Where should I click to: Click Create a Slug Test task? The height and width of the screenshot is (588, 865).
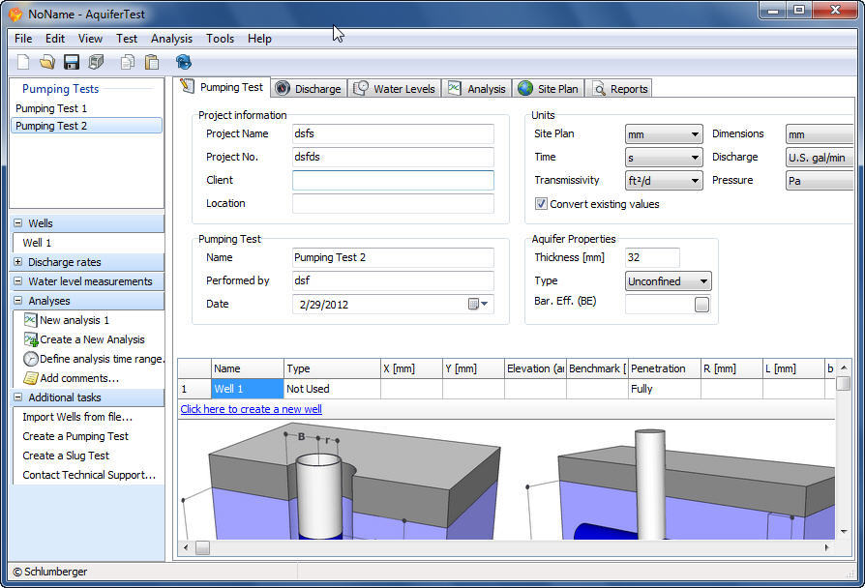(66, 456)
